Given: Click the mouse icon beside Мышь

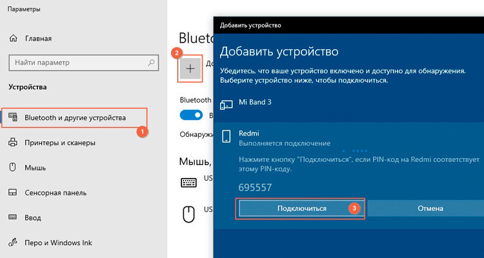Looking at the screenshot, I should point(13,168).
